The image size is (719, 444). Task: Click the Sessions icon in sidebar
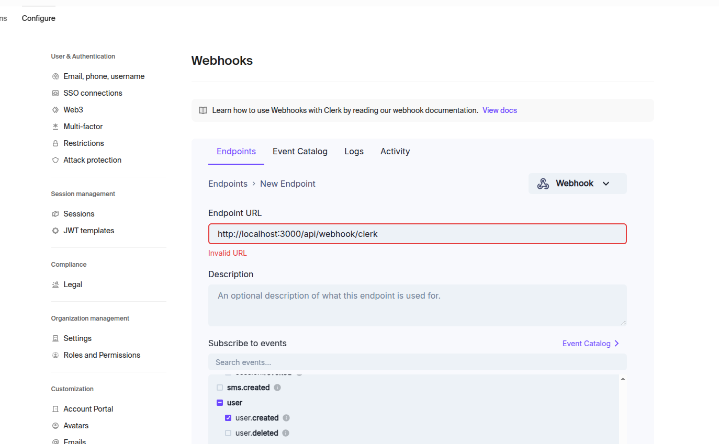[55, 214]
